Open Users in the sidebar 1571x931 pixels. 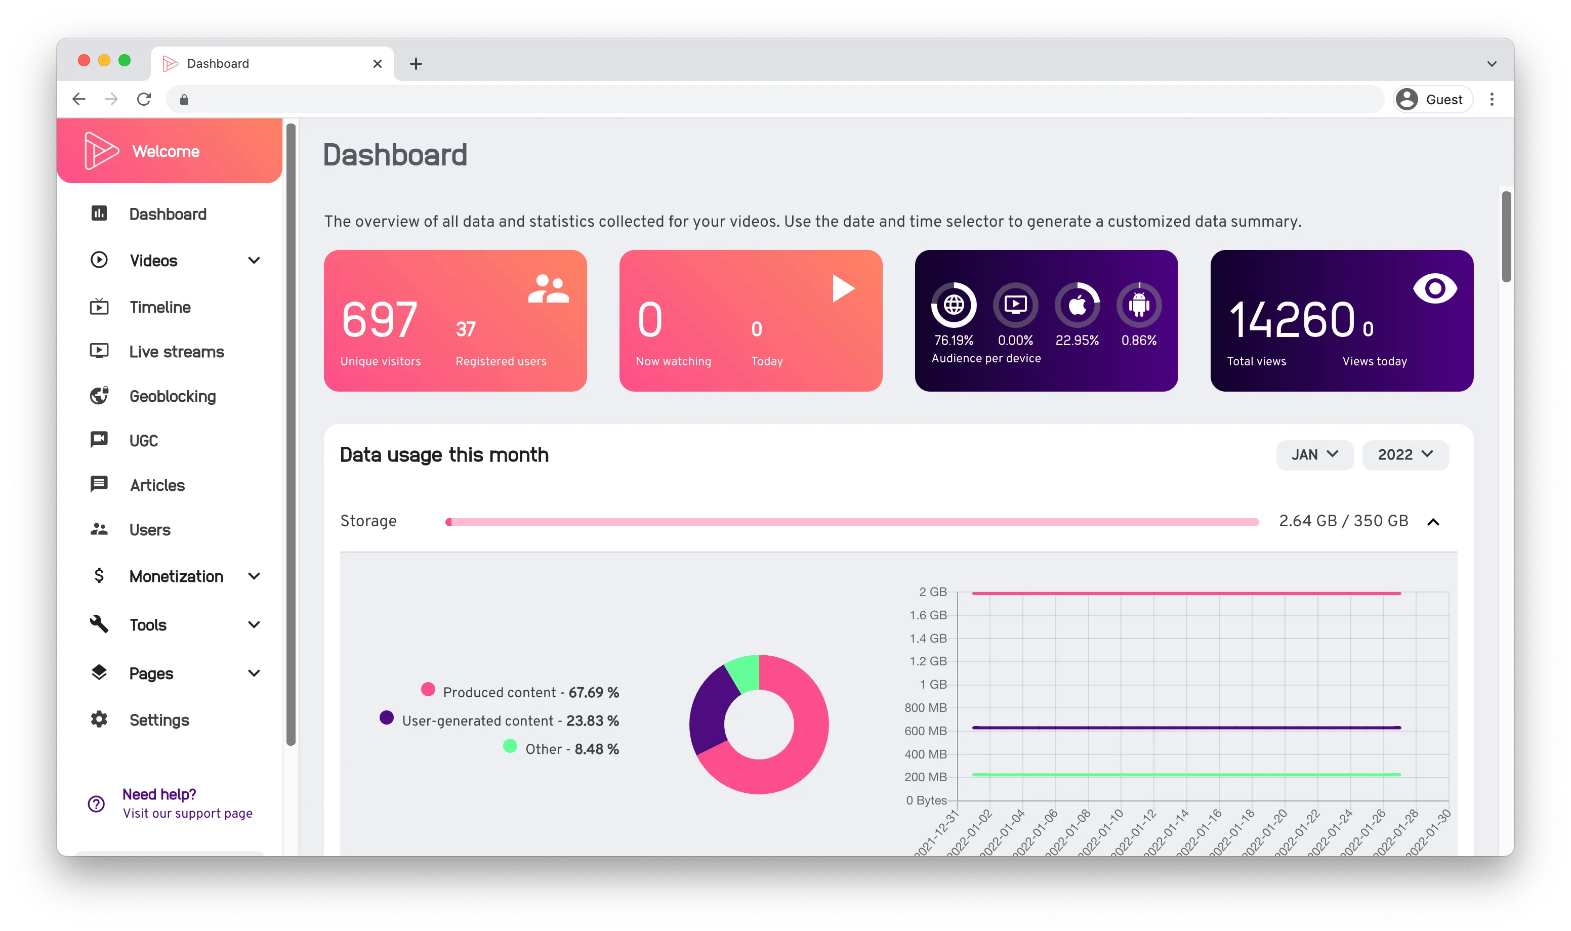point(150,529)
